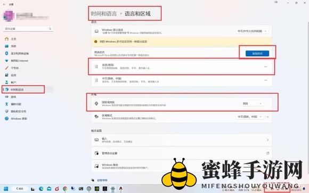Open Google Chrome from taskbar
This screenshot has width=309, height=193.
(65, 189)
